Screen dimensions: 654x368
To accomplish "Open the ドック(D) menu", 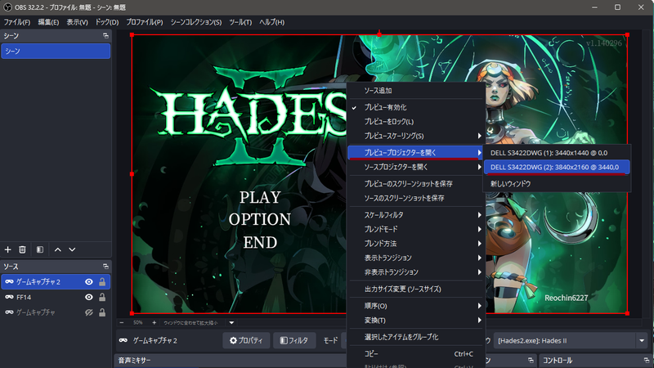I will (x=107, y=22).
